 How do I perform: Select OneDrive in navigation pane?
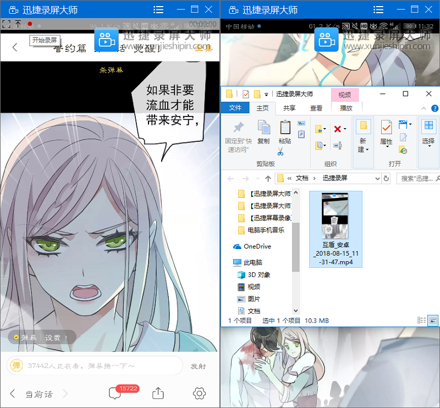coord(252,246)
